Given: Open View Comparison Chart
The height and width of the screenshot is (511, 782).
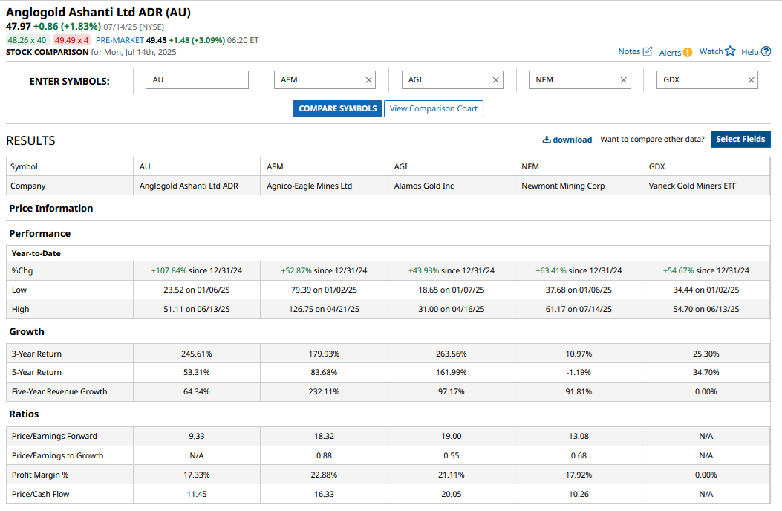Looking at the screenshot, I should click(434, 108).
